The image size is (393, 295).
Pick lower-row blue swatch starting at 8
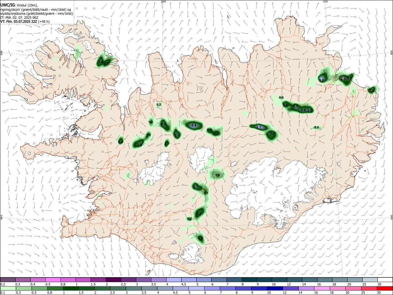pos(243,288)
